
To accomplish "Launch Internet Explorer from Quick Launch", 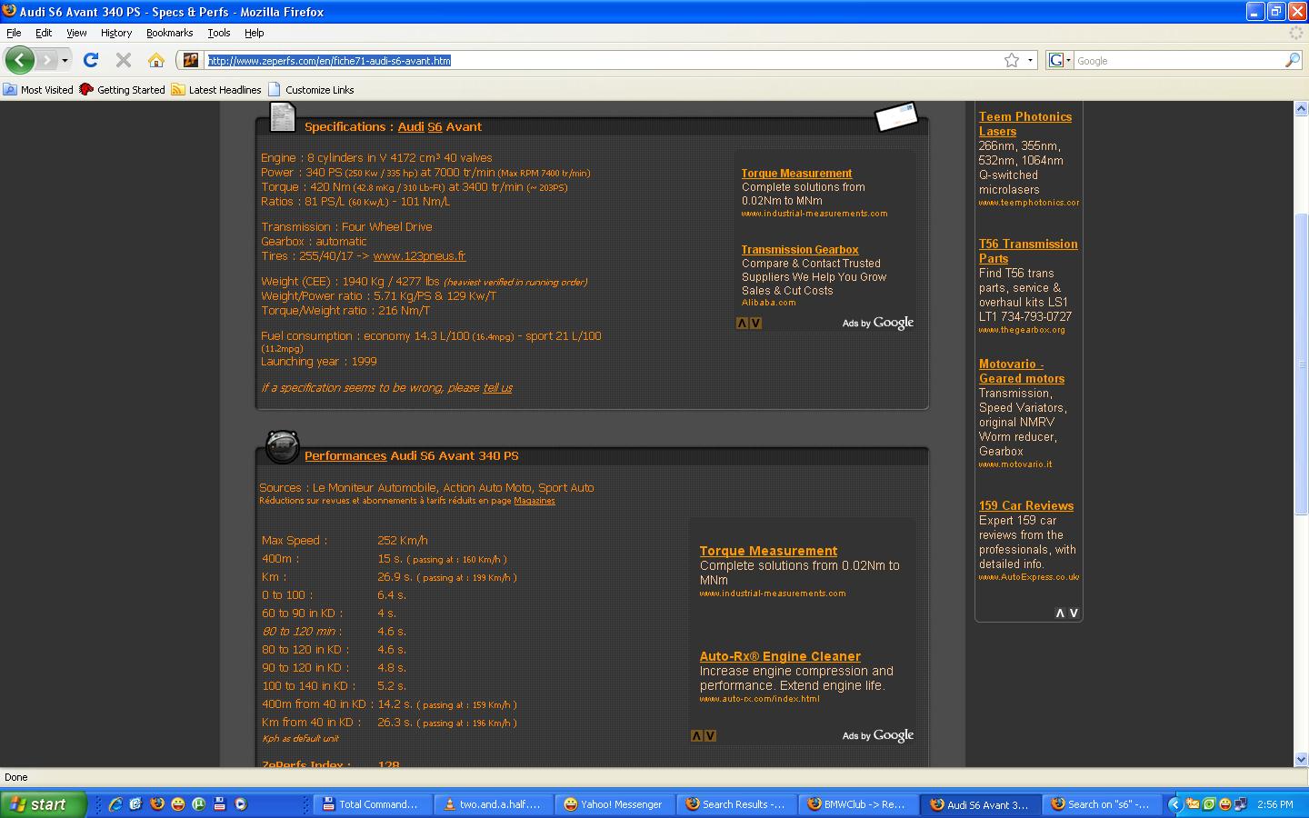I will 115,804.
